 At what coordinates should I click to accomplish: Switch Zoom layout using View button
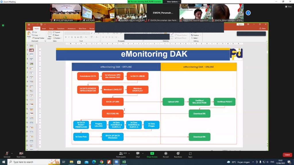288,7
